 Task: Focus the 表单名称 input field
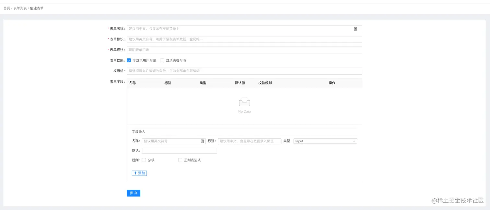(x=244, y=29)
